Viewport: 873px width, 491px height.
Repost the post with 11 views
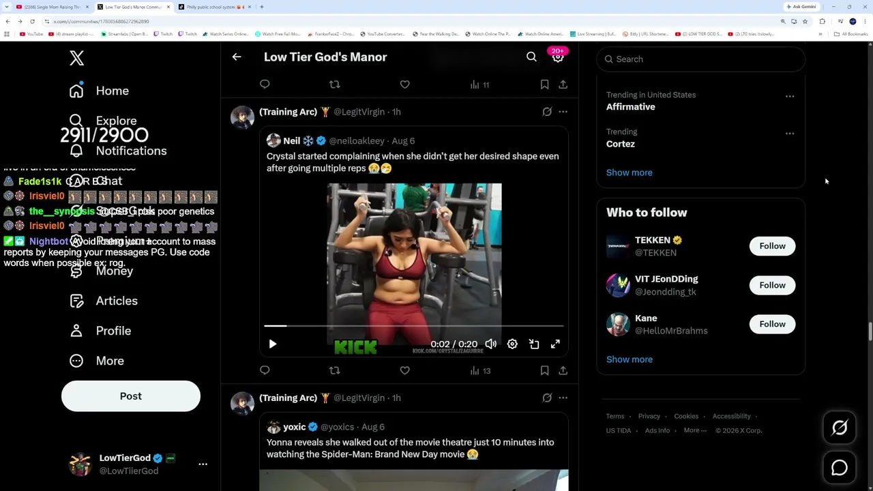[x=334, y=85]
